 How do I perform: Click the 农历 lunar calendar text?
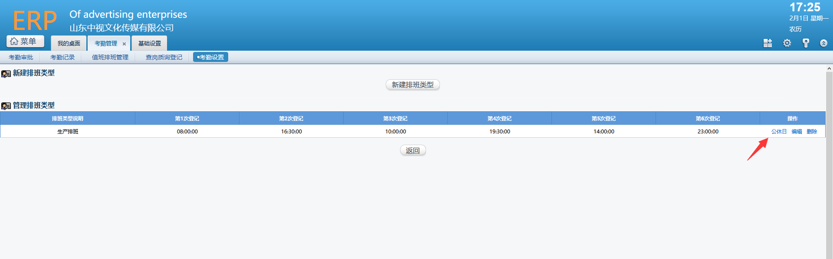click(x=795, y=29)
